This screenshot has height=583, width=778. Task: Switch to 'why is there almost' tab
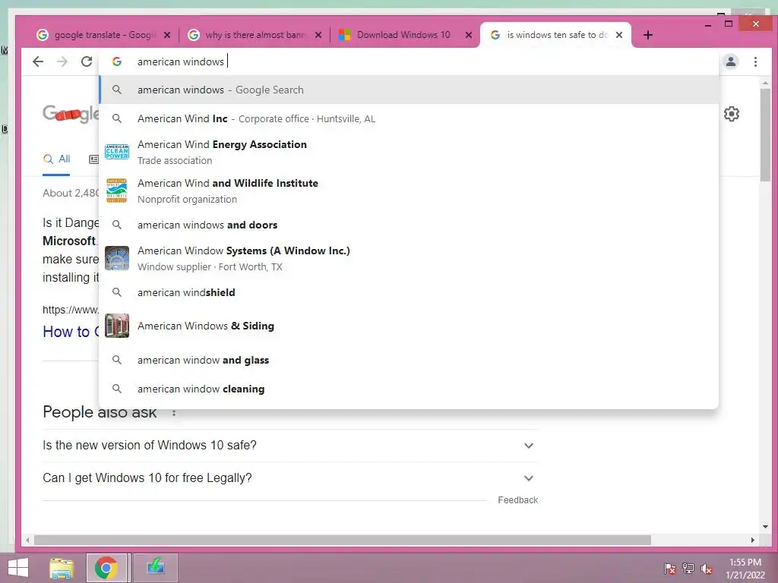point(255,35)
